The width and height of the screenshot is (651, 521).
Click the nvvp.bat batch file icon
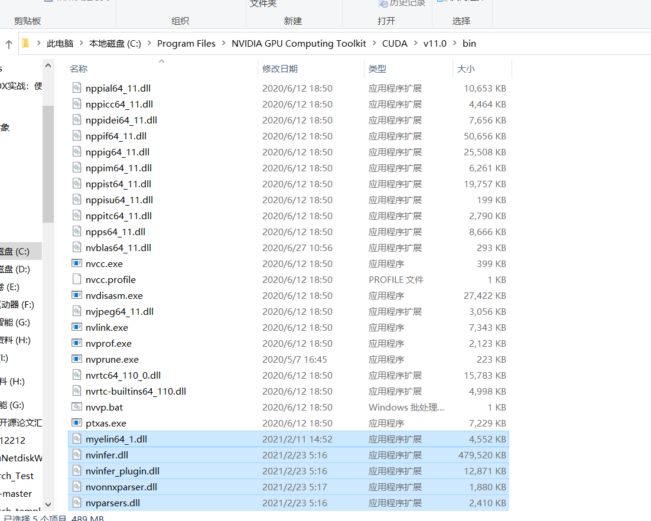pyautogui.click(x=77, y=407)
